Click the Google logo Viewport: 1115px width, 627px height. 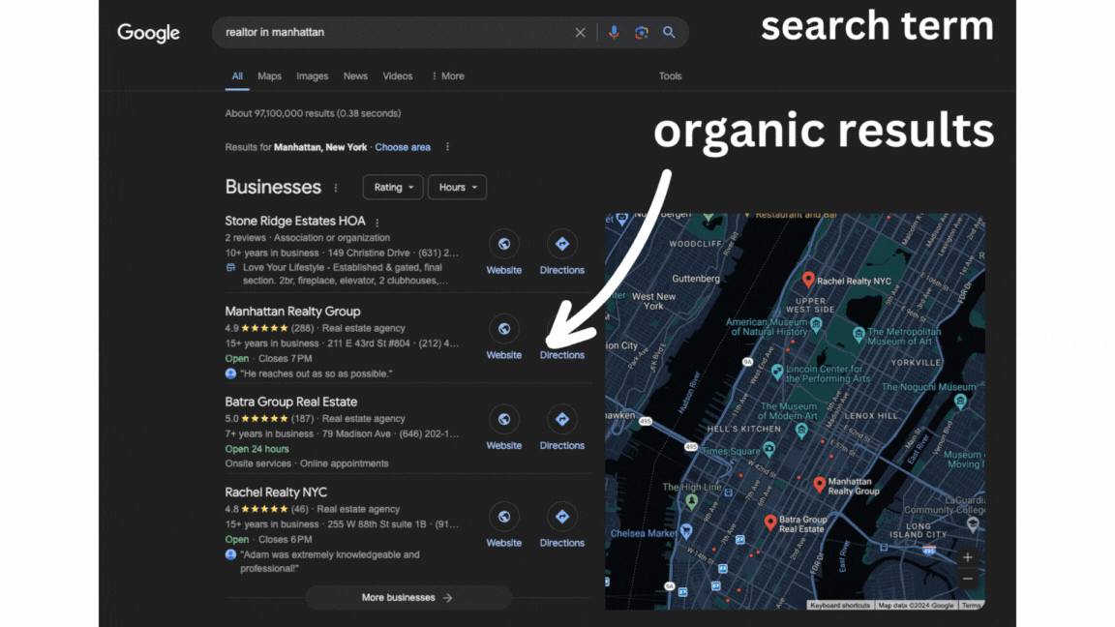pyautogui.click(x=148, y=33)
